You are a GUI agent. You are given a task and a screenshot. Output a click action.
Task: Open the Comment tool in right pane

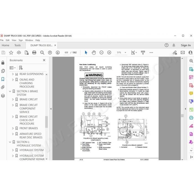point(191,93)
